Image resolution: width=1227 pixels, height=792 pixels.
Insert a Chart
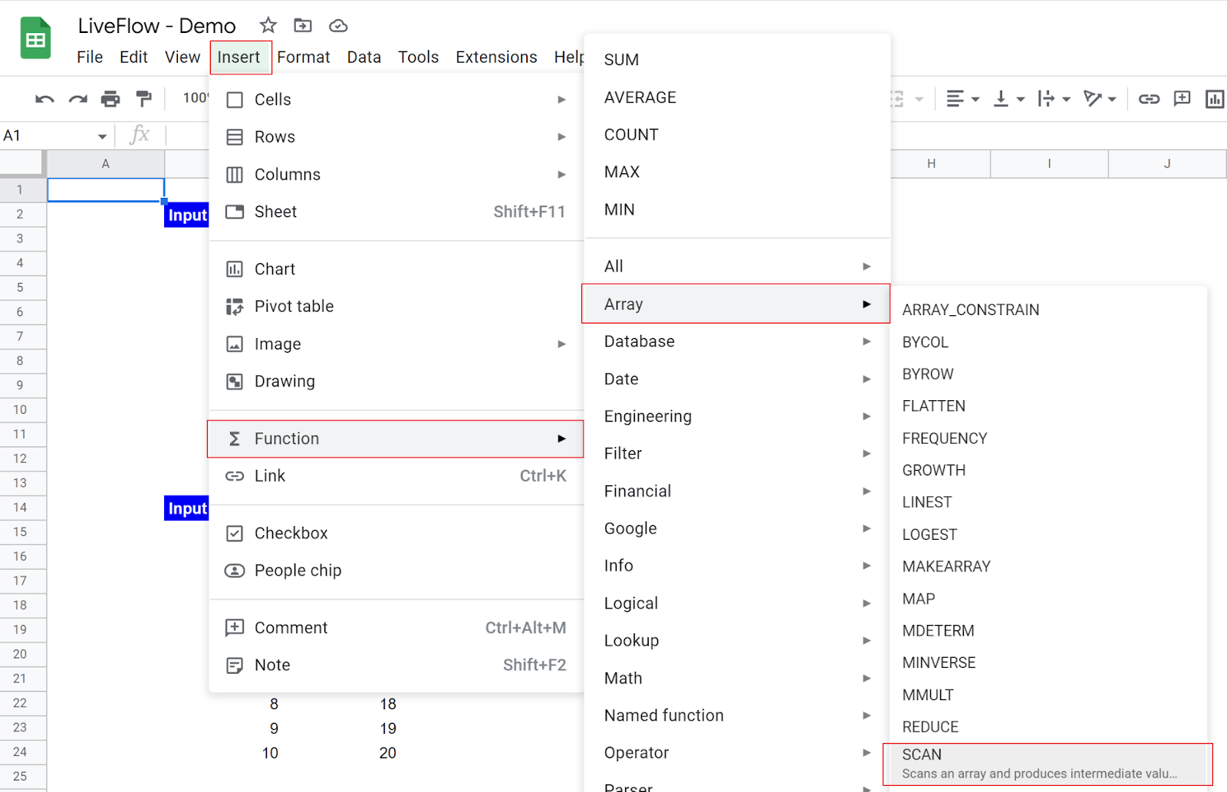pyautogui.click(x=396, y=269)
